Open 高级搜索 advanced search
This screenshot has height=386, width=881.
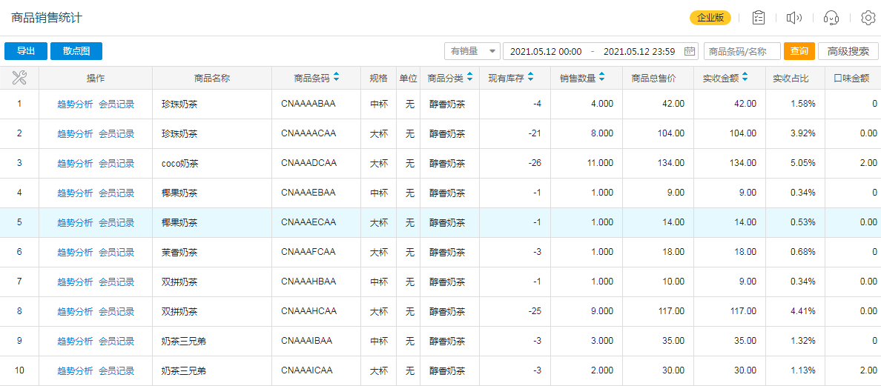[x=848, y=51]
